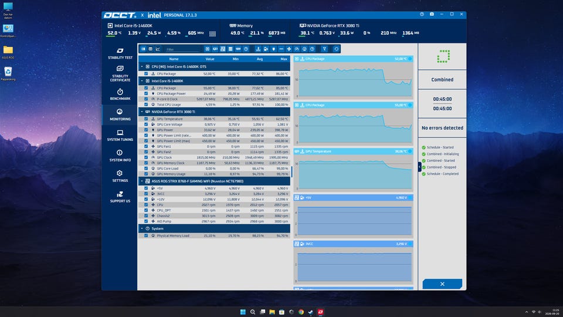Open help icon in the title bar
This screenshot has width=563, height=317.
[422, 14]
